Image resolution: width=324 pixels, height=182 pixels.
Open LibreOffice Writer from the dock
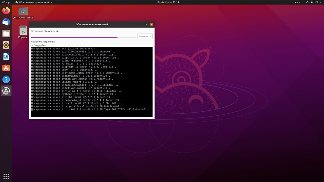click(6, 57)
